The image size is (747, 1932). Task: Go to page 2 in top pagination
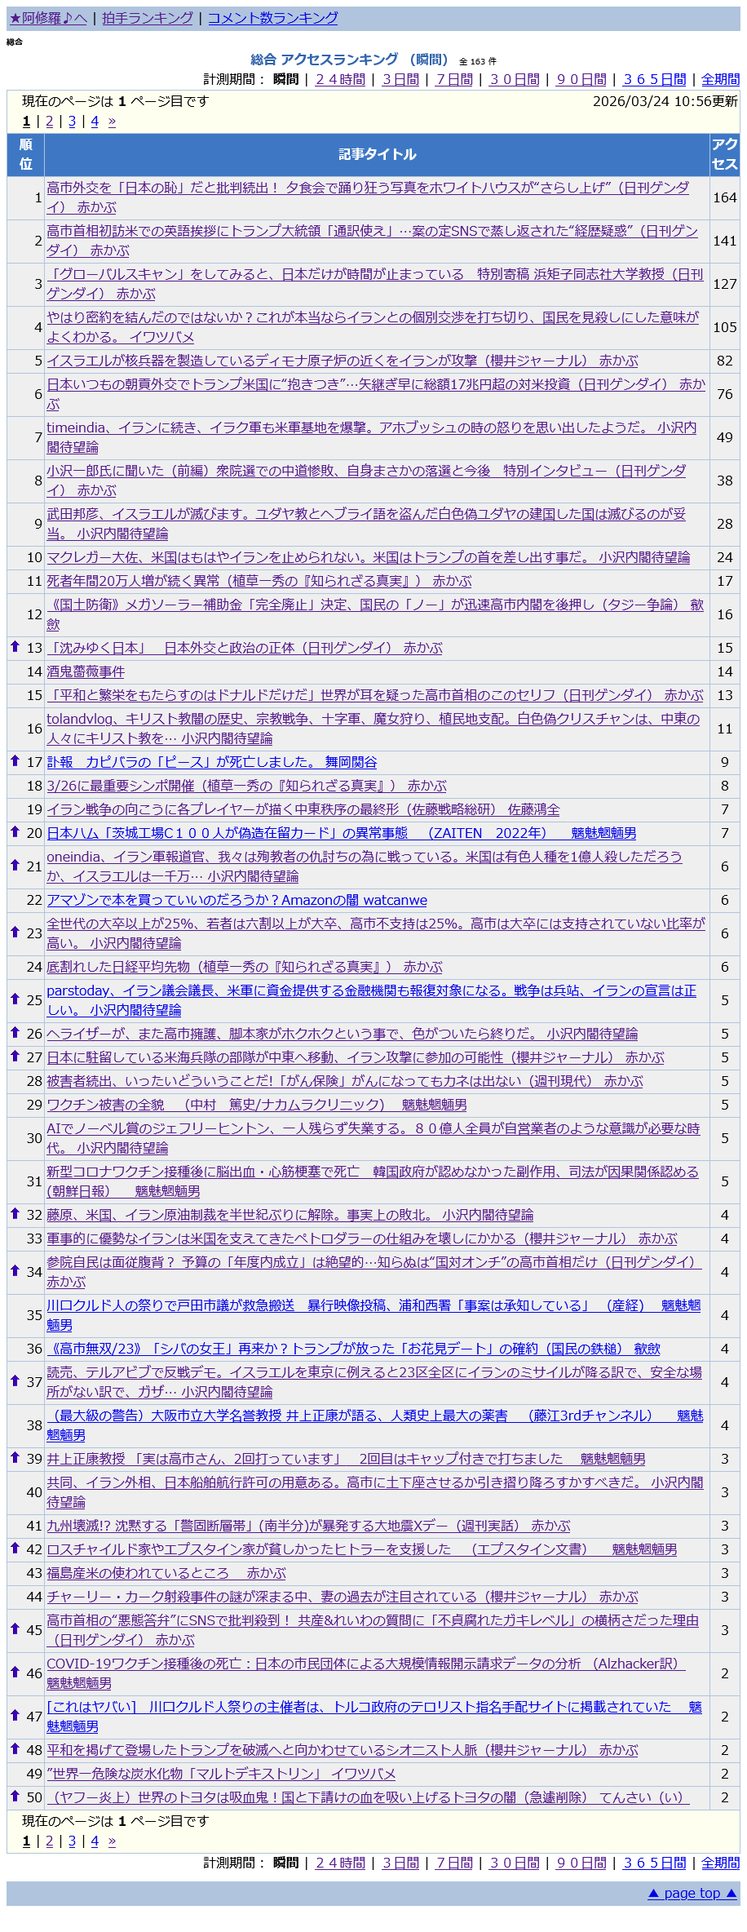[49, 122]
